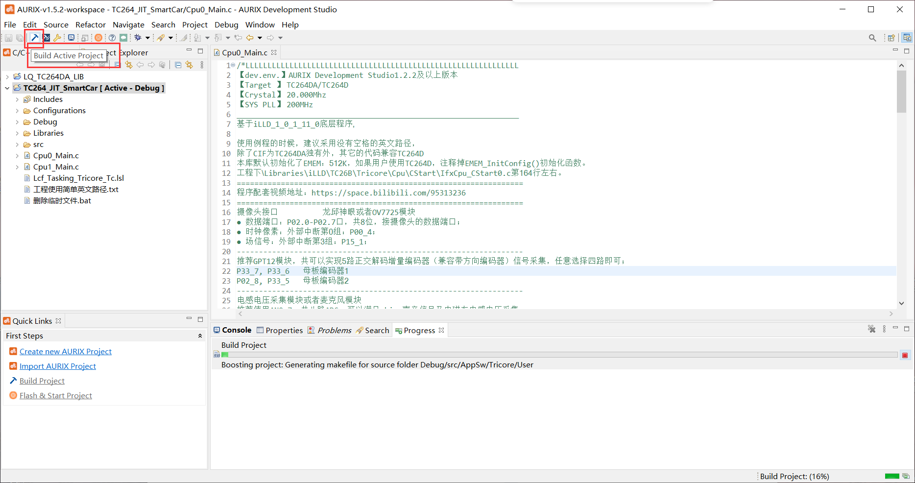Switch to the Console tab

[232, 330]
